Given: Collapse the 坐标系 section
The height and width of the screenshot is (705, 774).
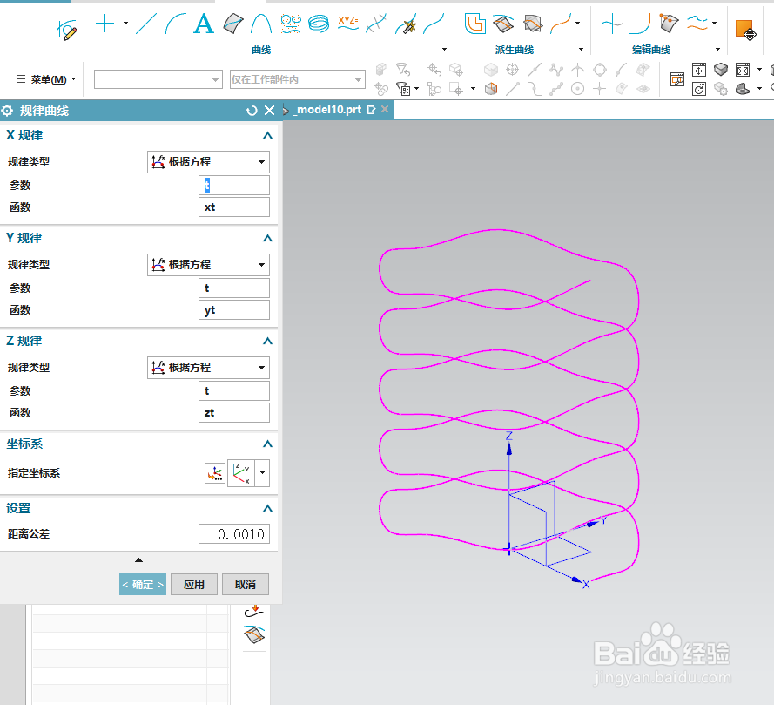Looking at the screenshot, I should (x=267, y=444).
